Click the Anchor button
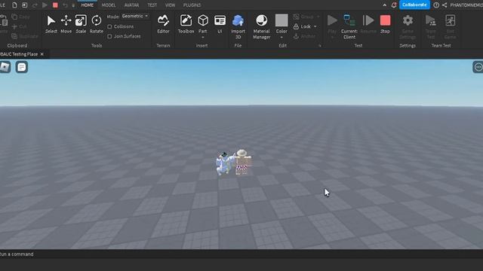Screen dimensions: 483x271 [304, 36]
